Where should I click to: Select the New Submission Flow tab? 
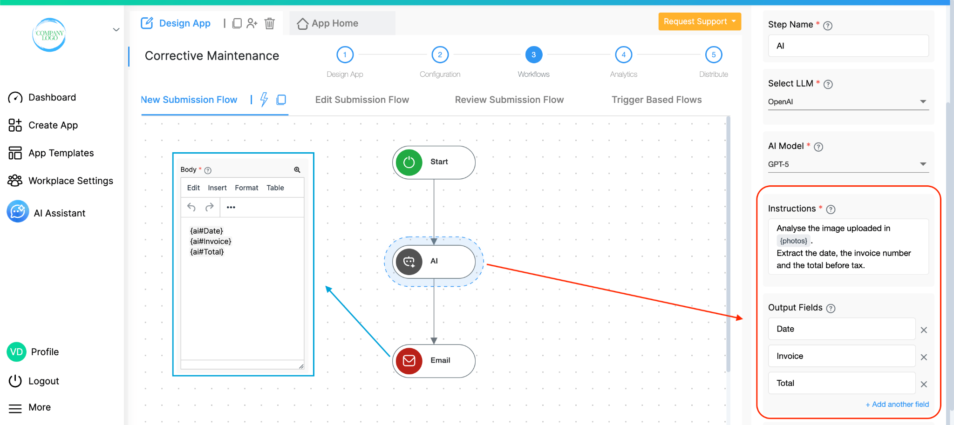point(189,100)
